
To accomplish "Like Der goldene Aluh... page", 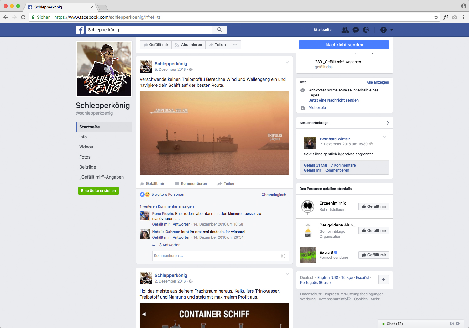I will 374,231.
